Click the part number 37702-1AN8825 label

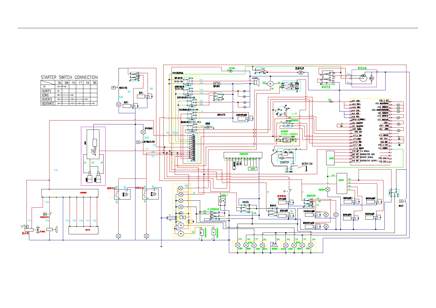(x=289, y=134)
